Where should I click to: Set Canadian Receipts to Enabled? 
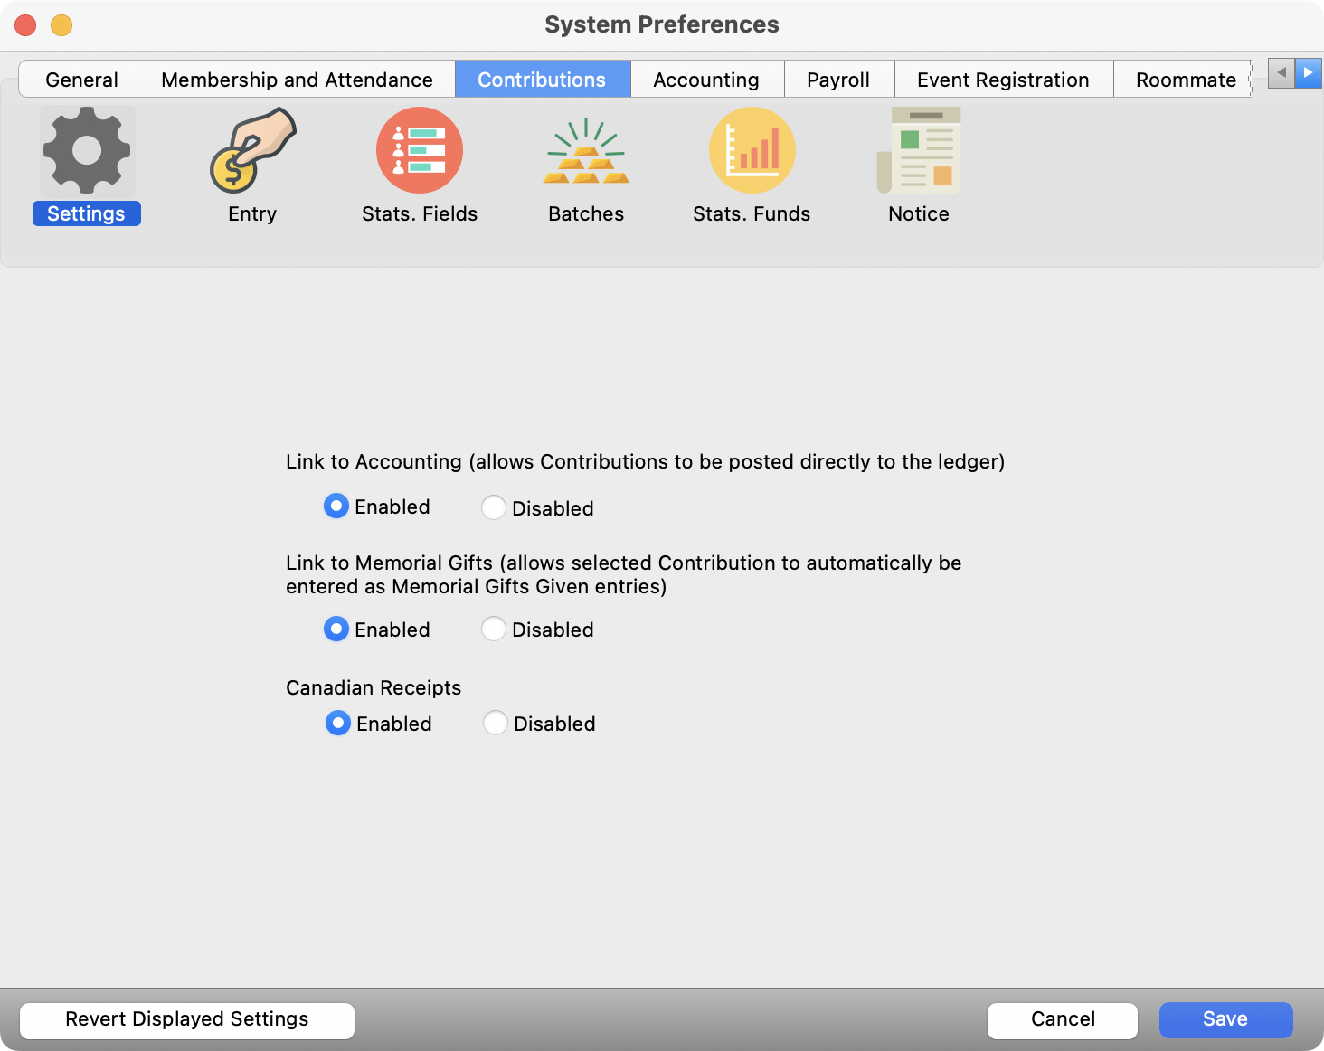pyautogui.click(x=338, y=724)
